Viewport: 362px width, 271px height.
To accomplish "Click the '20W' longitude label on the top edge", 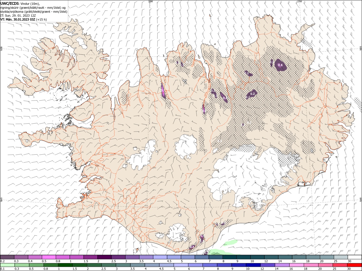I will coord(150,1).
